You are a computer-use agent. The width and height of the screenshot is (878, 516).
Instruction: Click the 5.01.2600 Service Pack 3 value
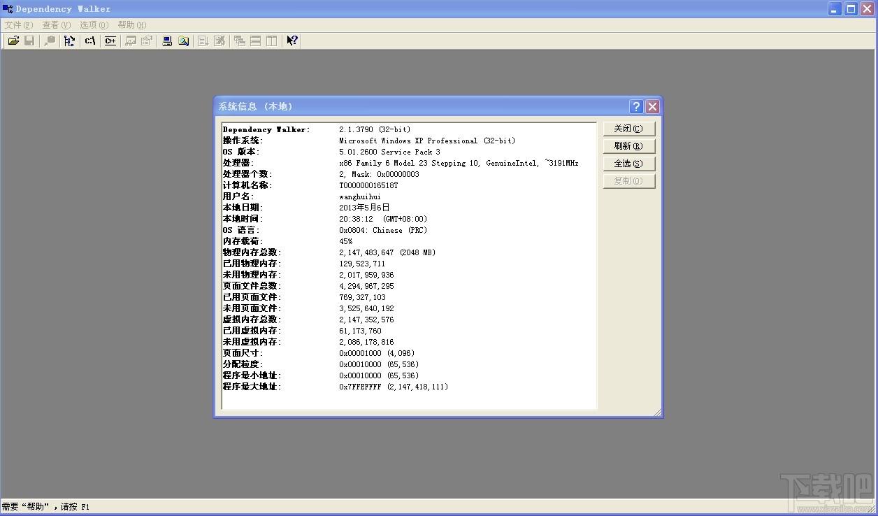[389, 152]
